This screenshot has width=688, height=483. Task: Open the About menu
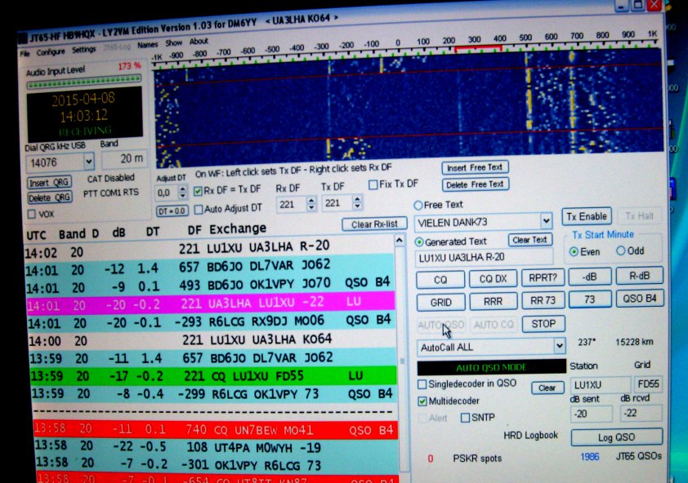pos(199,41)
